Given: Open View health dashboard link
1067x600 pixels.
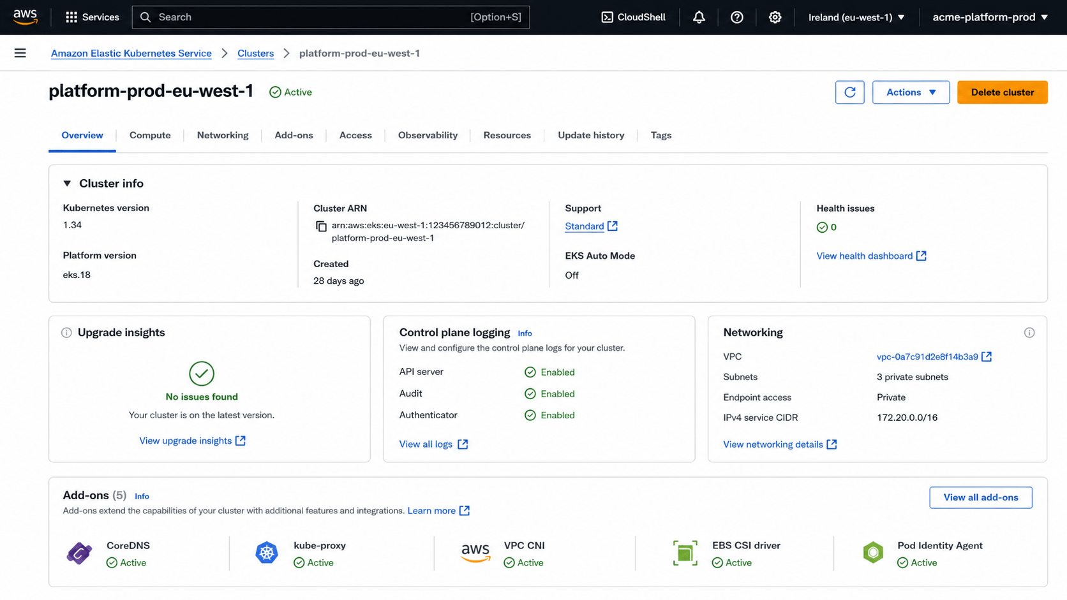Looking at the screenshot, I should click(x=871, y=256).
